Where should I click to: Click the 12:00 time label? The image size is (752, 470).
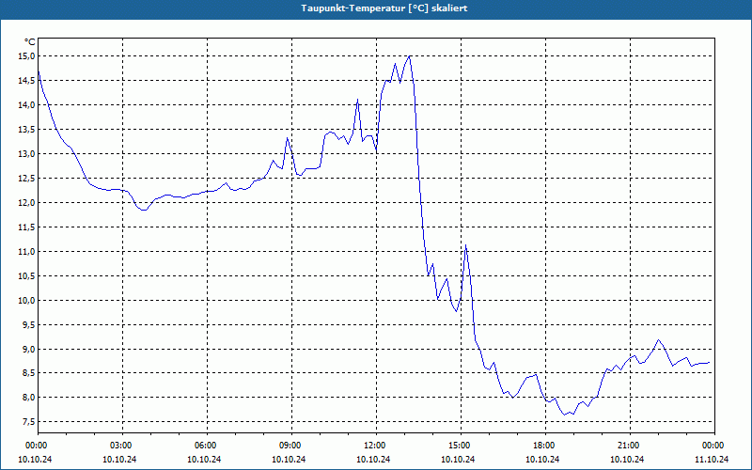(375, 446)
